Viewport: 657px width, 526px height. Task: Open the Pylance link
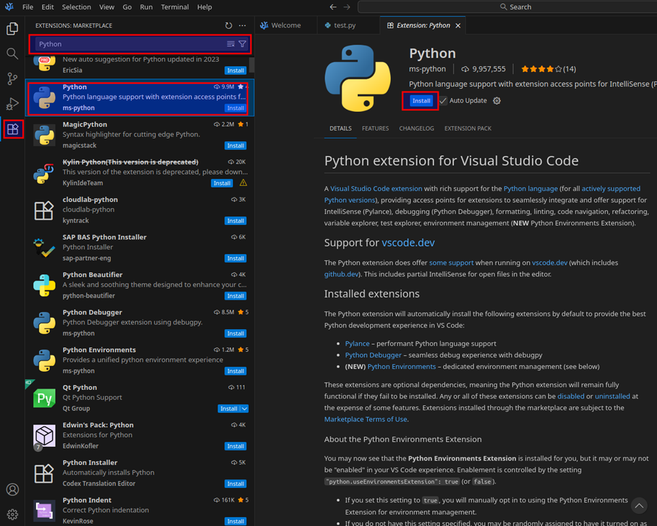357,343
